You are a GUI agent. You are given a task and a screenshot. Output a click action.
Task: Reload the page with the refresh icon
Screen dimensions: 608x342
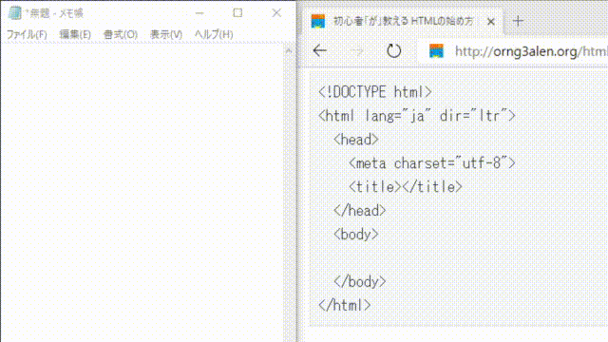(x=394, y=50)
